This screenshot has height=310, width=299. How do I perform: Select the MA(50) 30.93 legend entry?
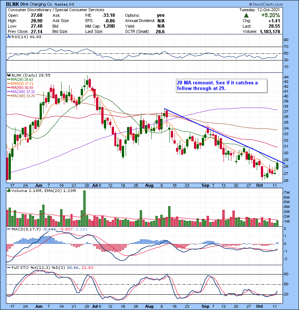(20, 87)
